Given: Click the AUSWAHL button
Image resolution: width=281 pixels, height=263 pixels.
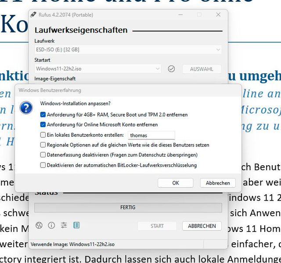Looking at the screenshot, I should [202, 69].
